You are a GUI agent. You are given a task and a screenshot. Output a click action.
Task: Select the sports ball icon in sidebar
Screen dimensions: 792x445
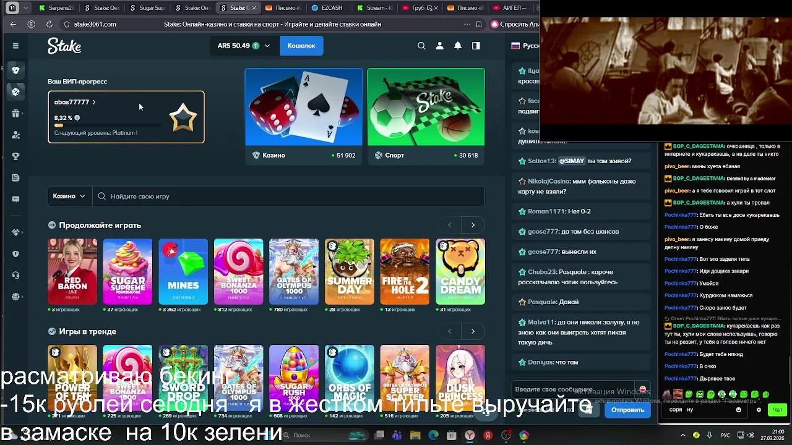coord(15,91)
